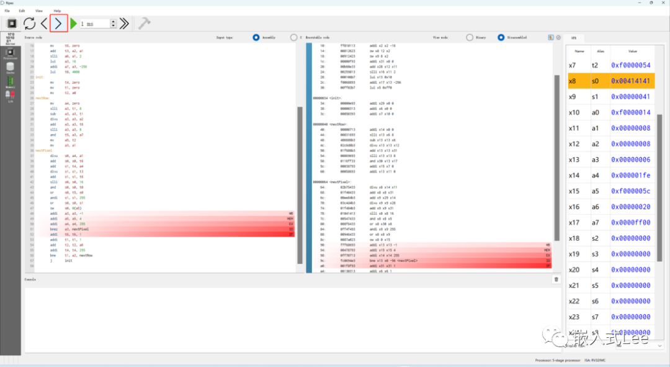Open the Processor sidebar view

[11, 53]
